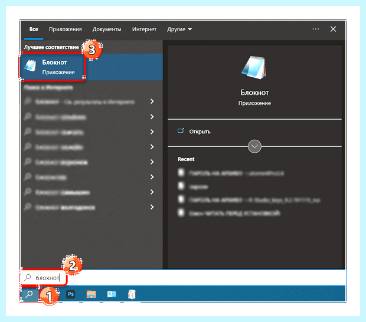Expand the second web suggestion arrow
The image size is (366, 322).
pyautogui.click(x=152, y=117)
